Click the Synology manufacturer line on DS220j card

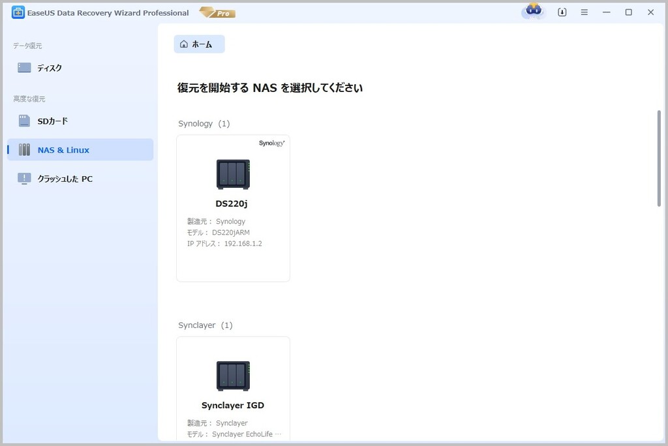216,222
